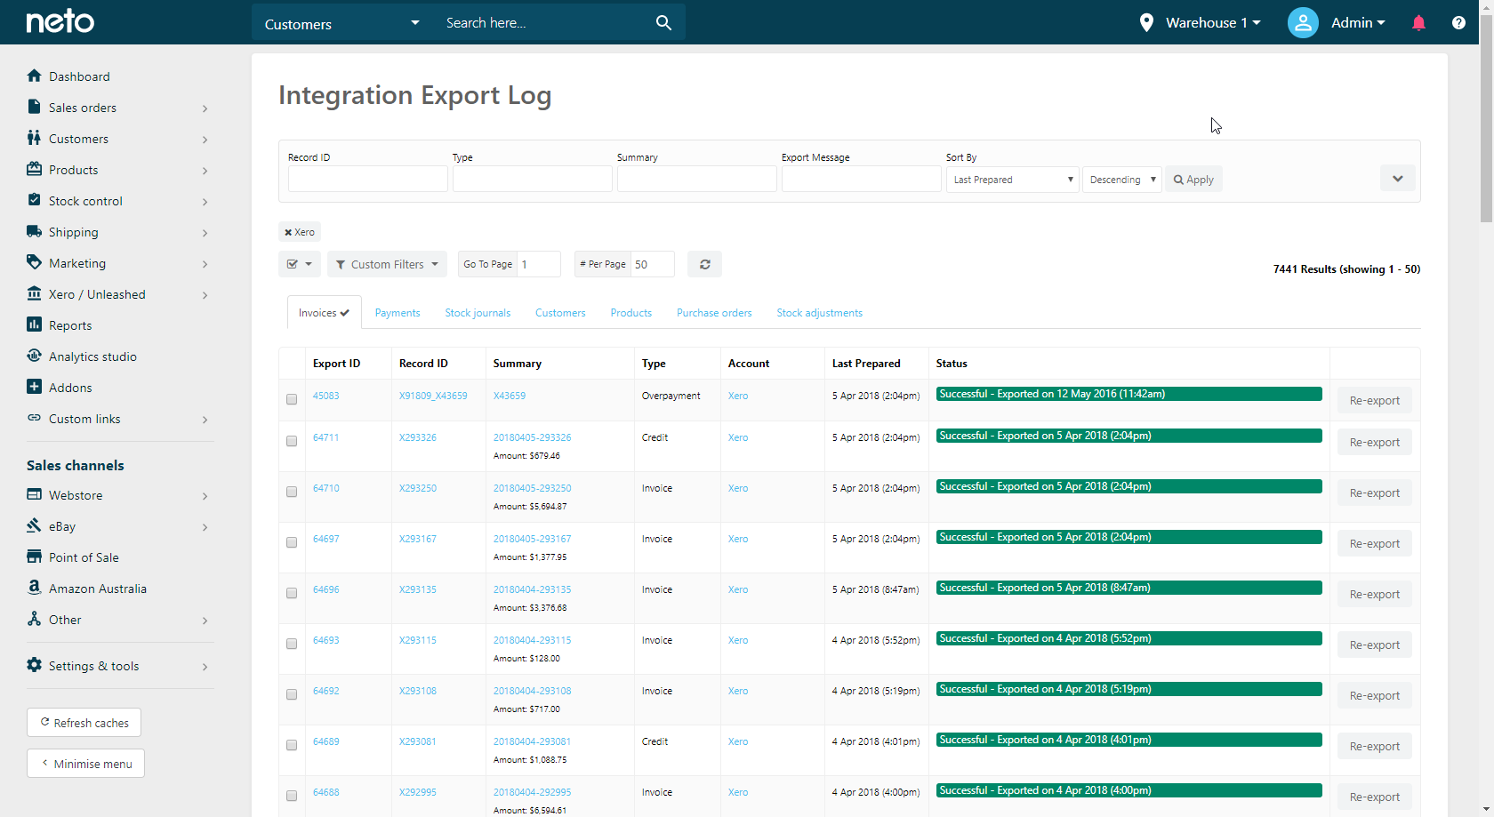Click the Per Page count field

click(x=653, y=264)
